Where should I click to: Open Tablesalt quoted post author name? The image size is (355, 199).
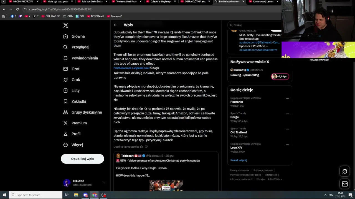point(128,156)
